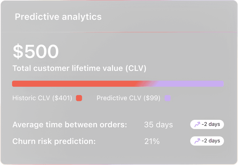Select the Historic CLV ($401) legend text

[x=42, y=98]
